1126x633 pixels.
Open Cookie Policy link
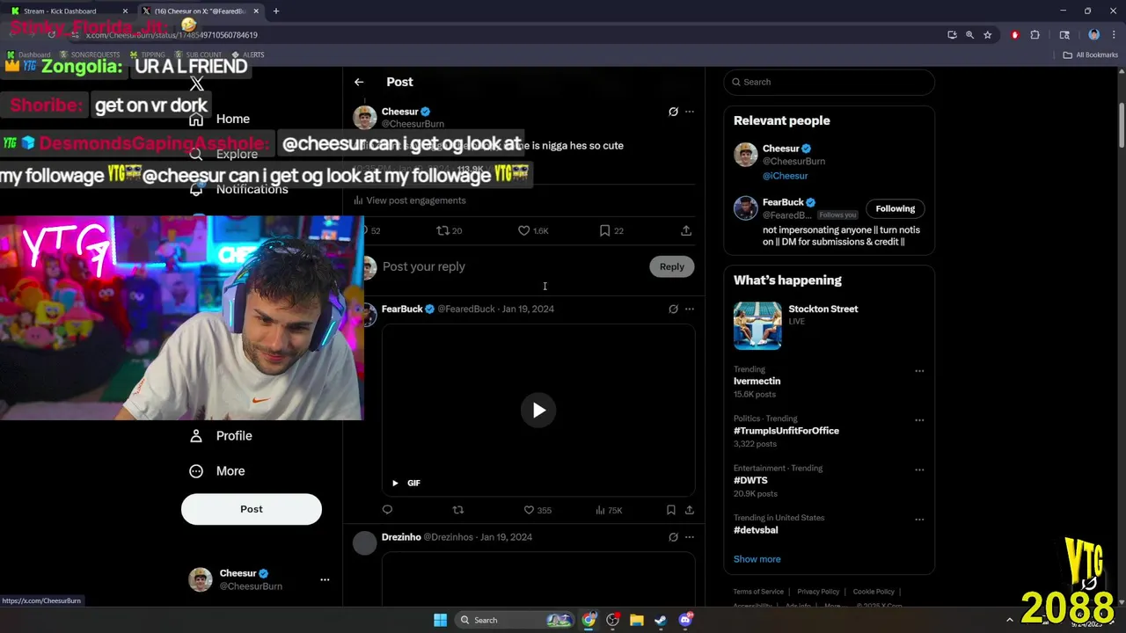pos(874,592)
